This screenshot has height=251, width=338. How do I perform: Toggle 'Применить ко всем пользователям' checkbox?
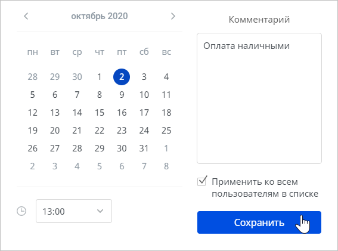[x=202, y=181]
